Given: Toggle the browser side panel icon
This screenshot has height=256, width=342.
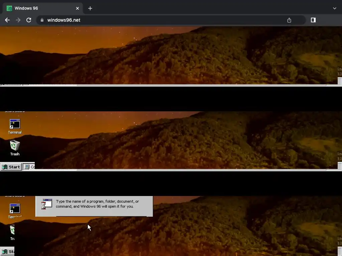Looking at the screenshot, I should [313, 20].
